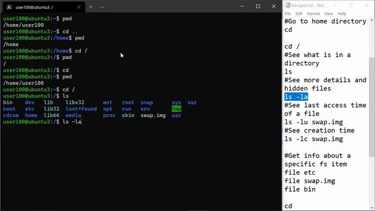This screenshot has height=211, width=375.
Task: Click the 'ls -lu swap.img' line in Notepad
Action: [313, 122]
